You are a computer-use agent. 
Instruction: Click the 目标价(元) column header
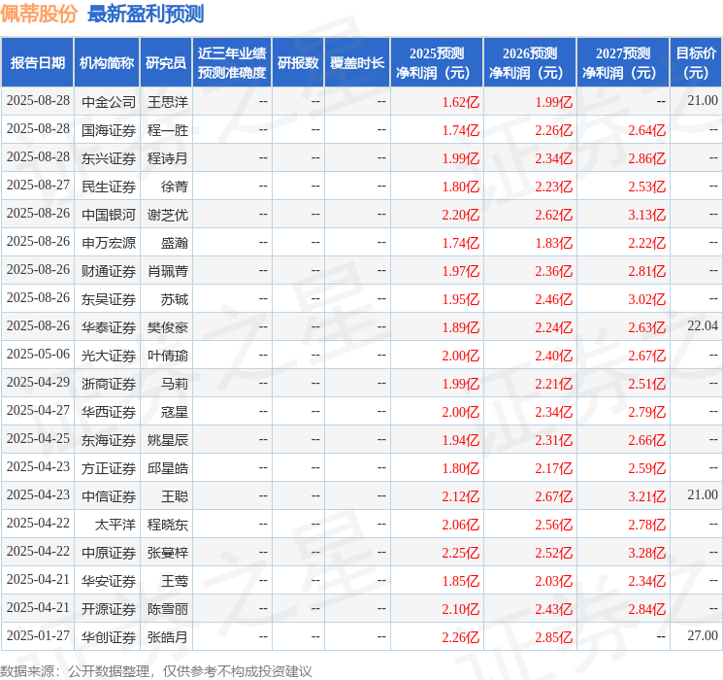tap(695, 63)
